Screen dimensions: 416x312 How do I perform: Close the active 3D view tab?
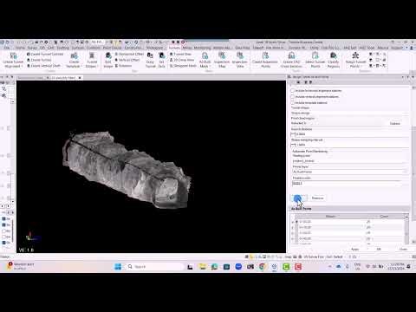pos(80,78)
